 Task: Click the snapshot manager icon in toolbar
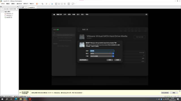tap(52, 4)
